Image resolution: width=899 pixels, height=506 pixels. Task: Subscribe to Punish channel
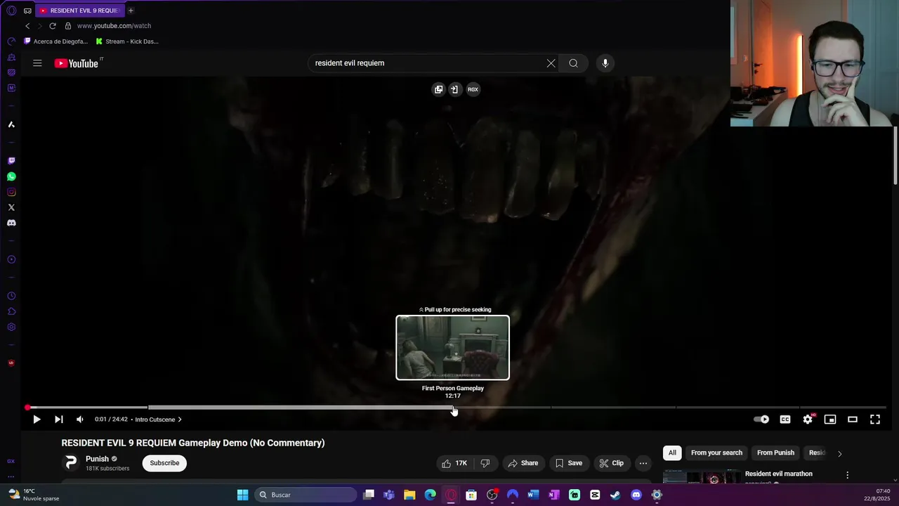tap(164, 463)
